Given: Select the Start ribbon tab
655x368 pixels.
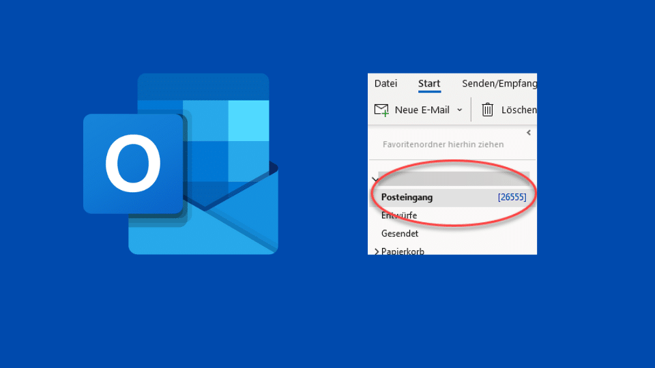Looking at the screenshot, I should (x=429, y=83).
